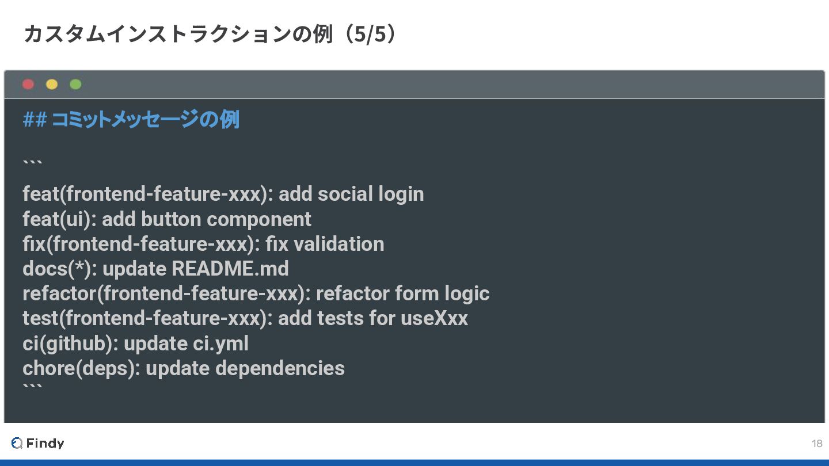This screenshot has width=829, height=466.
Task: Click the add tests for useXxx line
Action: coord(245,318)
